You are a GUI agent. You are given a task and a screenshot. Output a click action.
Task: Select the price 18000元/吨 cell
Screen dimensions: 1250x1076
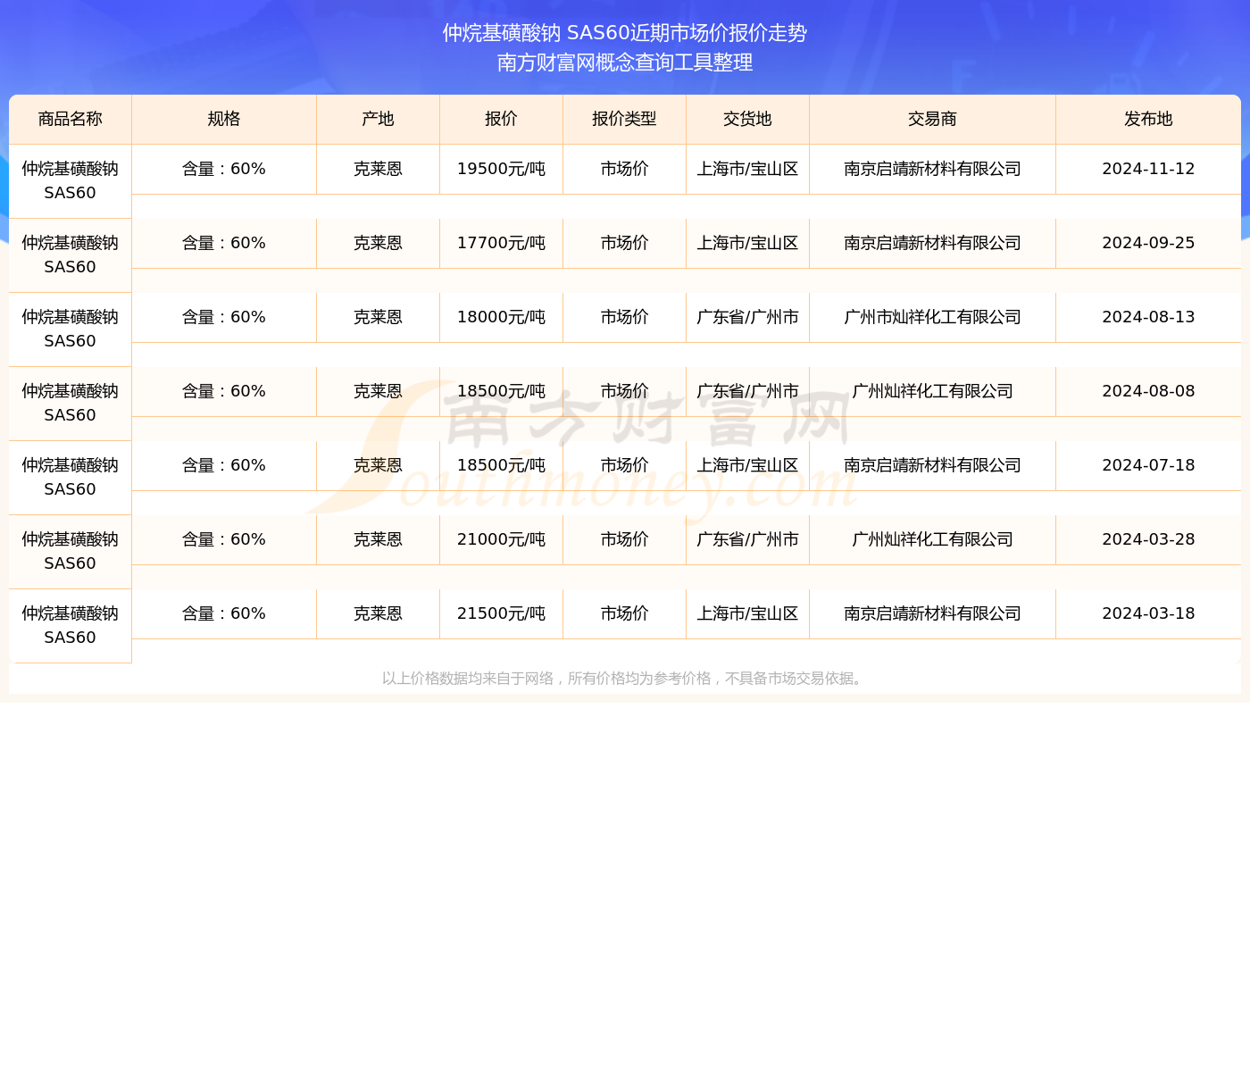502,318
